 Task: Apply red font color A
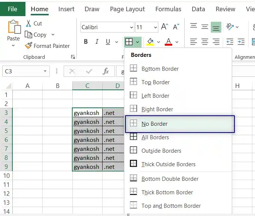[x=169, y=42]
